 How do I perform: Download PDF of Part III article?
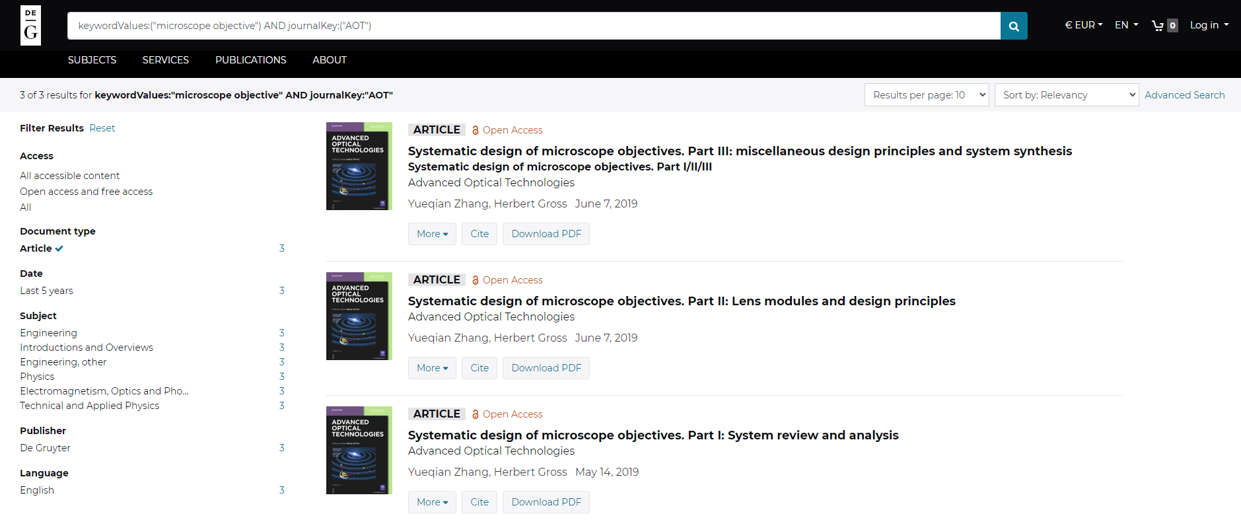[546, 234]
